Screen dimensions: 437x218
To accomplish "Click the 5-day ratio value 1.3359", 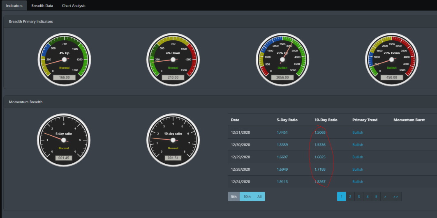I will pyautogui.click(x=282, y=145).
